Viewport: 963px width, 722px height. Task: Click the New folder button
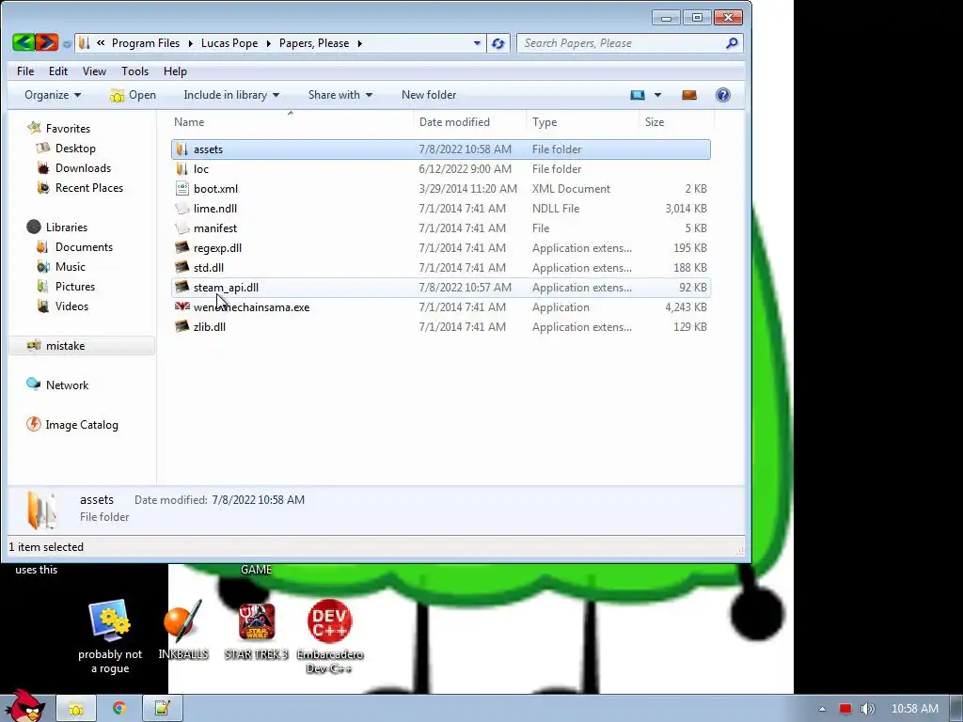tap(429, 95)
